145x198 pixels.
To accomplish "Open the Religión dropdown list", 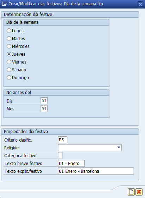I will tap(90, 148).
